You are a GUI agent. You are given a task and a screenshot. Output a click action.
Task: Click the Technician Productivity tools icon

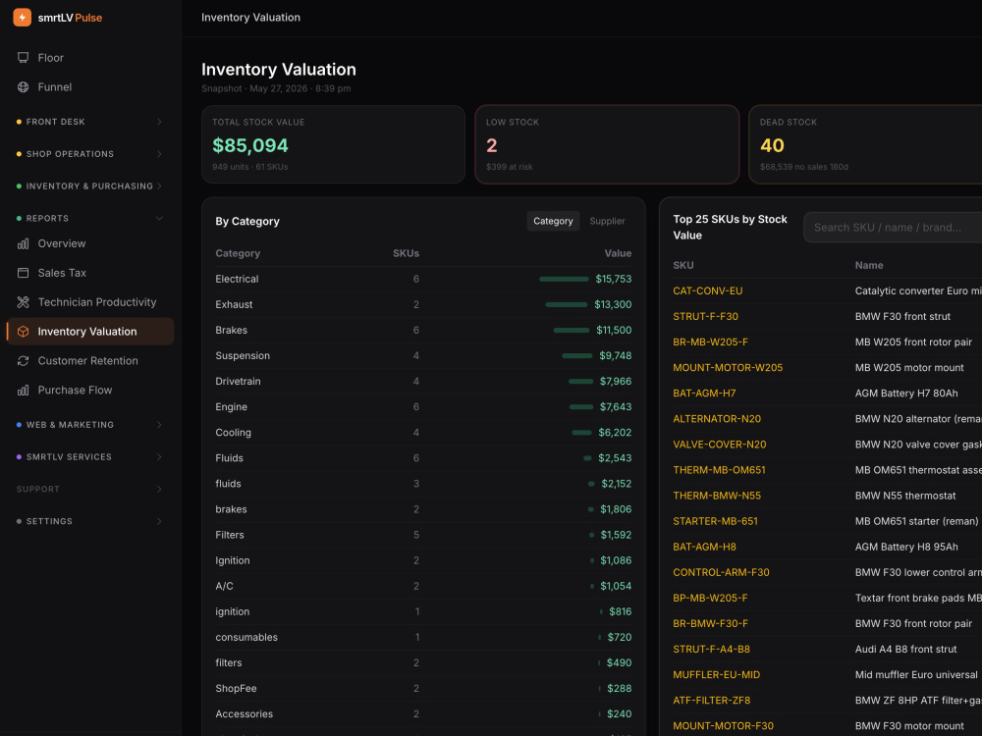(x=24, y=302)
